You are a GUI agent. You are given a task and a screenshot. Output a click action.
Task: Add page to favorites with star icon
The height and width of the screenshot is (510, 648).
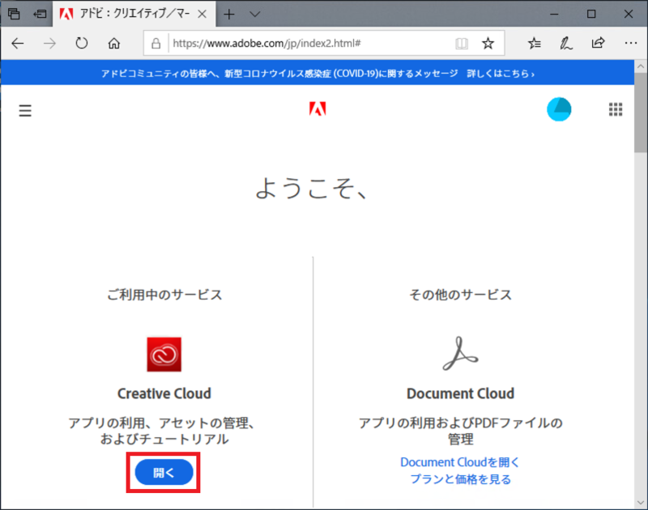[x=488, y=44]
